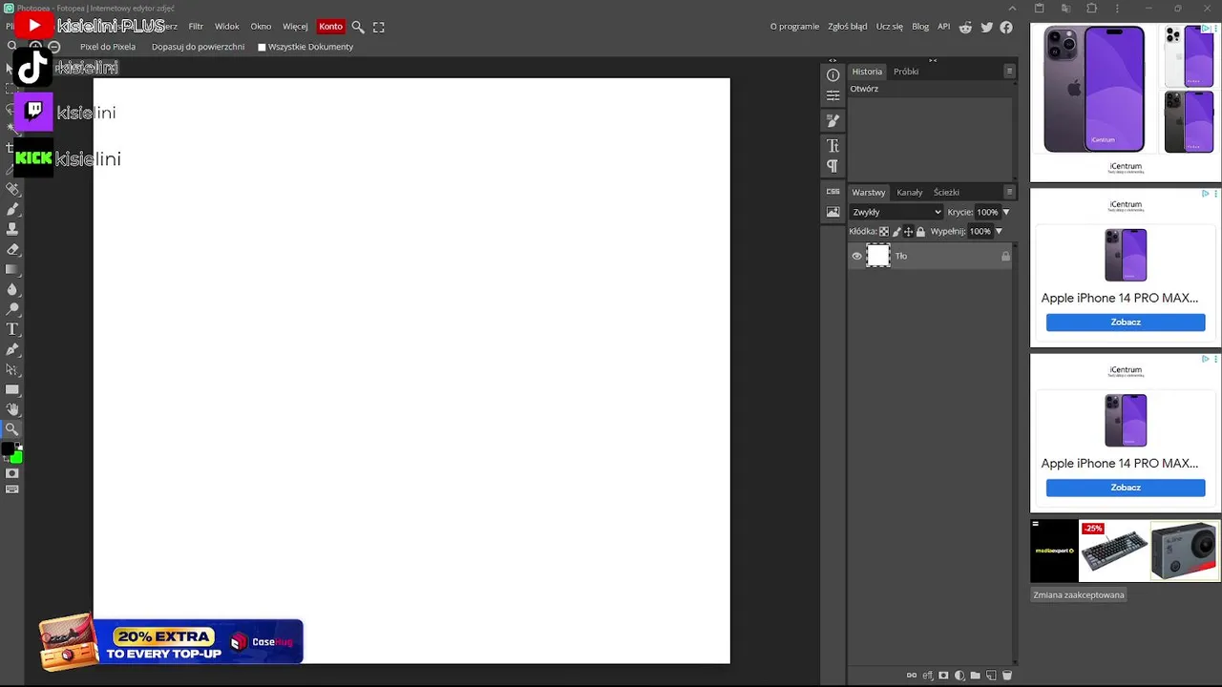Open the Twitter link icon
Image resolution: width=1222 pixels, height=687 pixels.
point(986,27)
